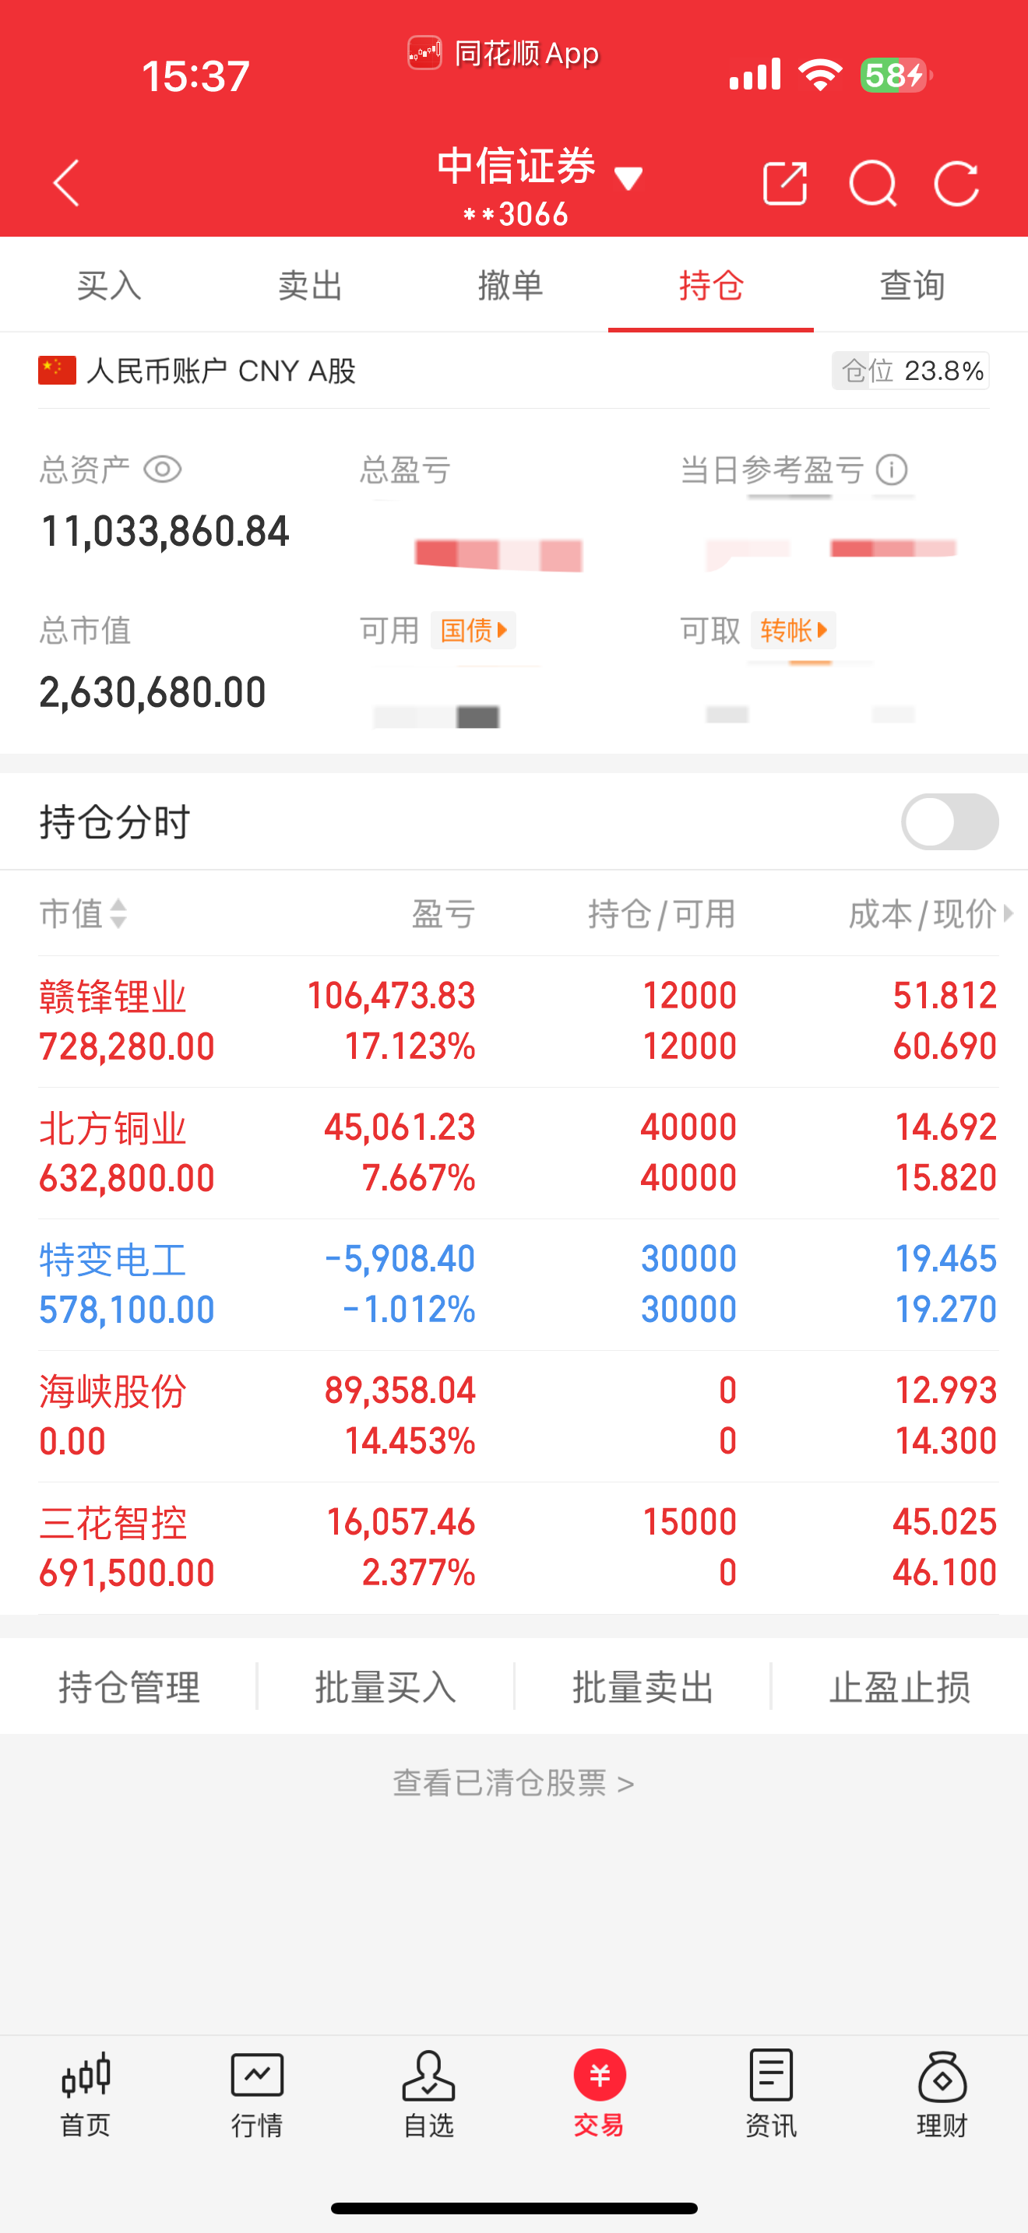Open the 首页 home icon
The height and width of the screenshot is (2233, 1028).
click(x=85, y=2093)
